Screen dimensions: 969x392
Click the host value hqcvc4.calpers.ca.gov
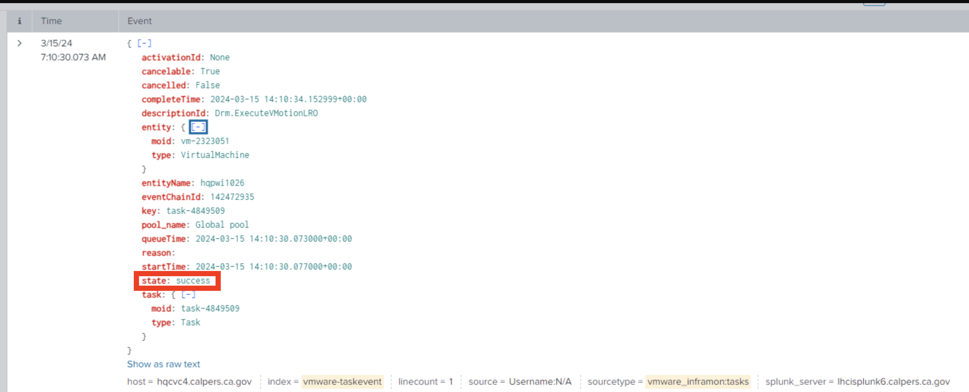coord(205,382)
